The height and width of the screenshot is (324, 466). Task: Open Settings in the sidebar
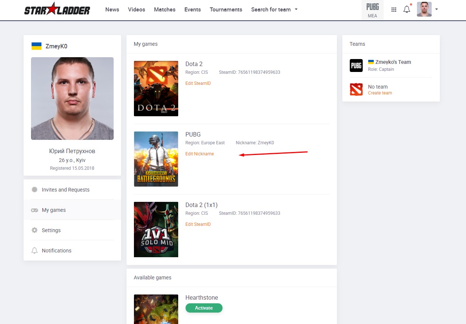click(x=72, y=230)
